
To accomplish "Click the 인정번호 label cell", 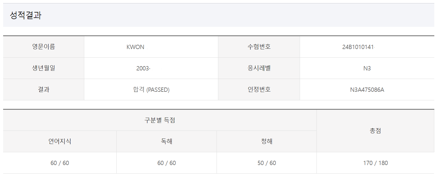I will click(259, 89).
